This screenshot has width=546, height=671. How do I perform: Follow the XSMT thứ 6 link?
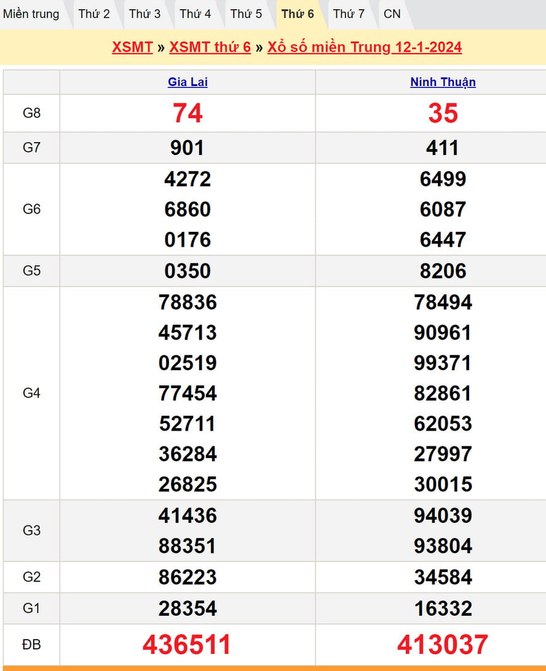(210, 47)
